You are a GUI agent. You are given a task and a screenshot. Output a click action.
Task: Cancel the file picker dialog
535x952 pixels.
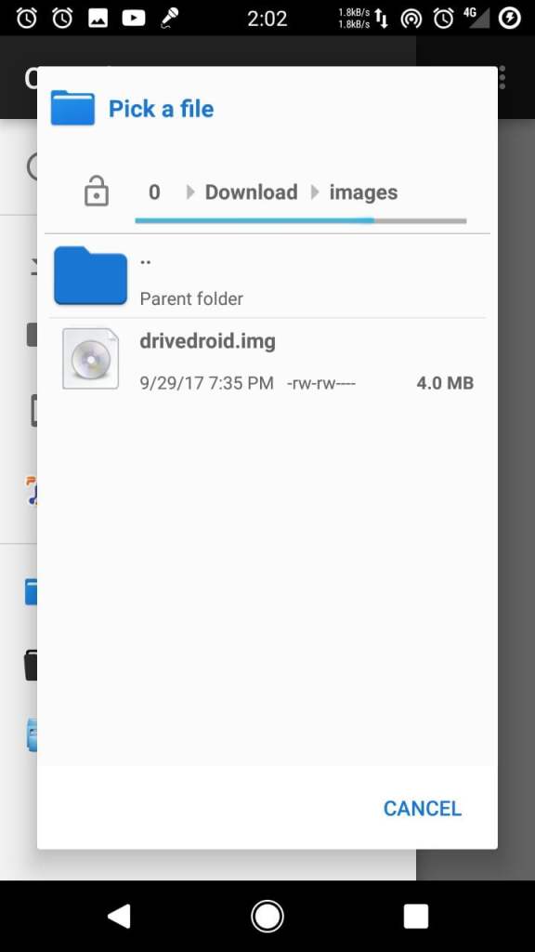coord(423,808)
